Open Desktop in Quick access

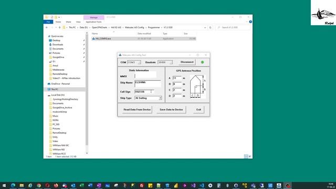[x=56, y=40]
